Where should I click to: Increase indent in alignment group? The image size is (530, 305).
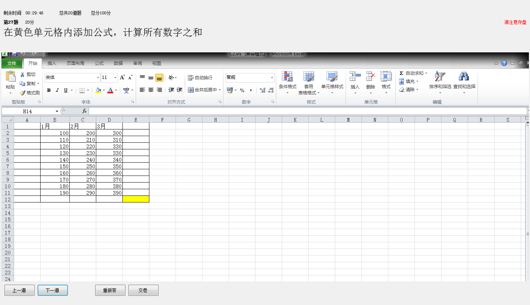(180, 90)
